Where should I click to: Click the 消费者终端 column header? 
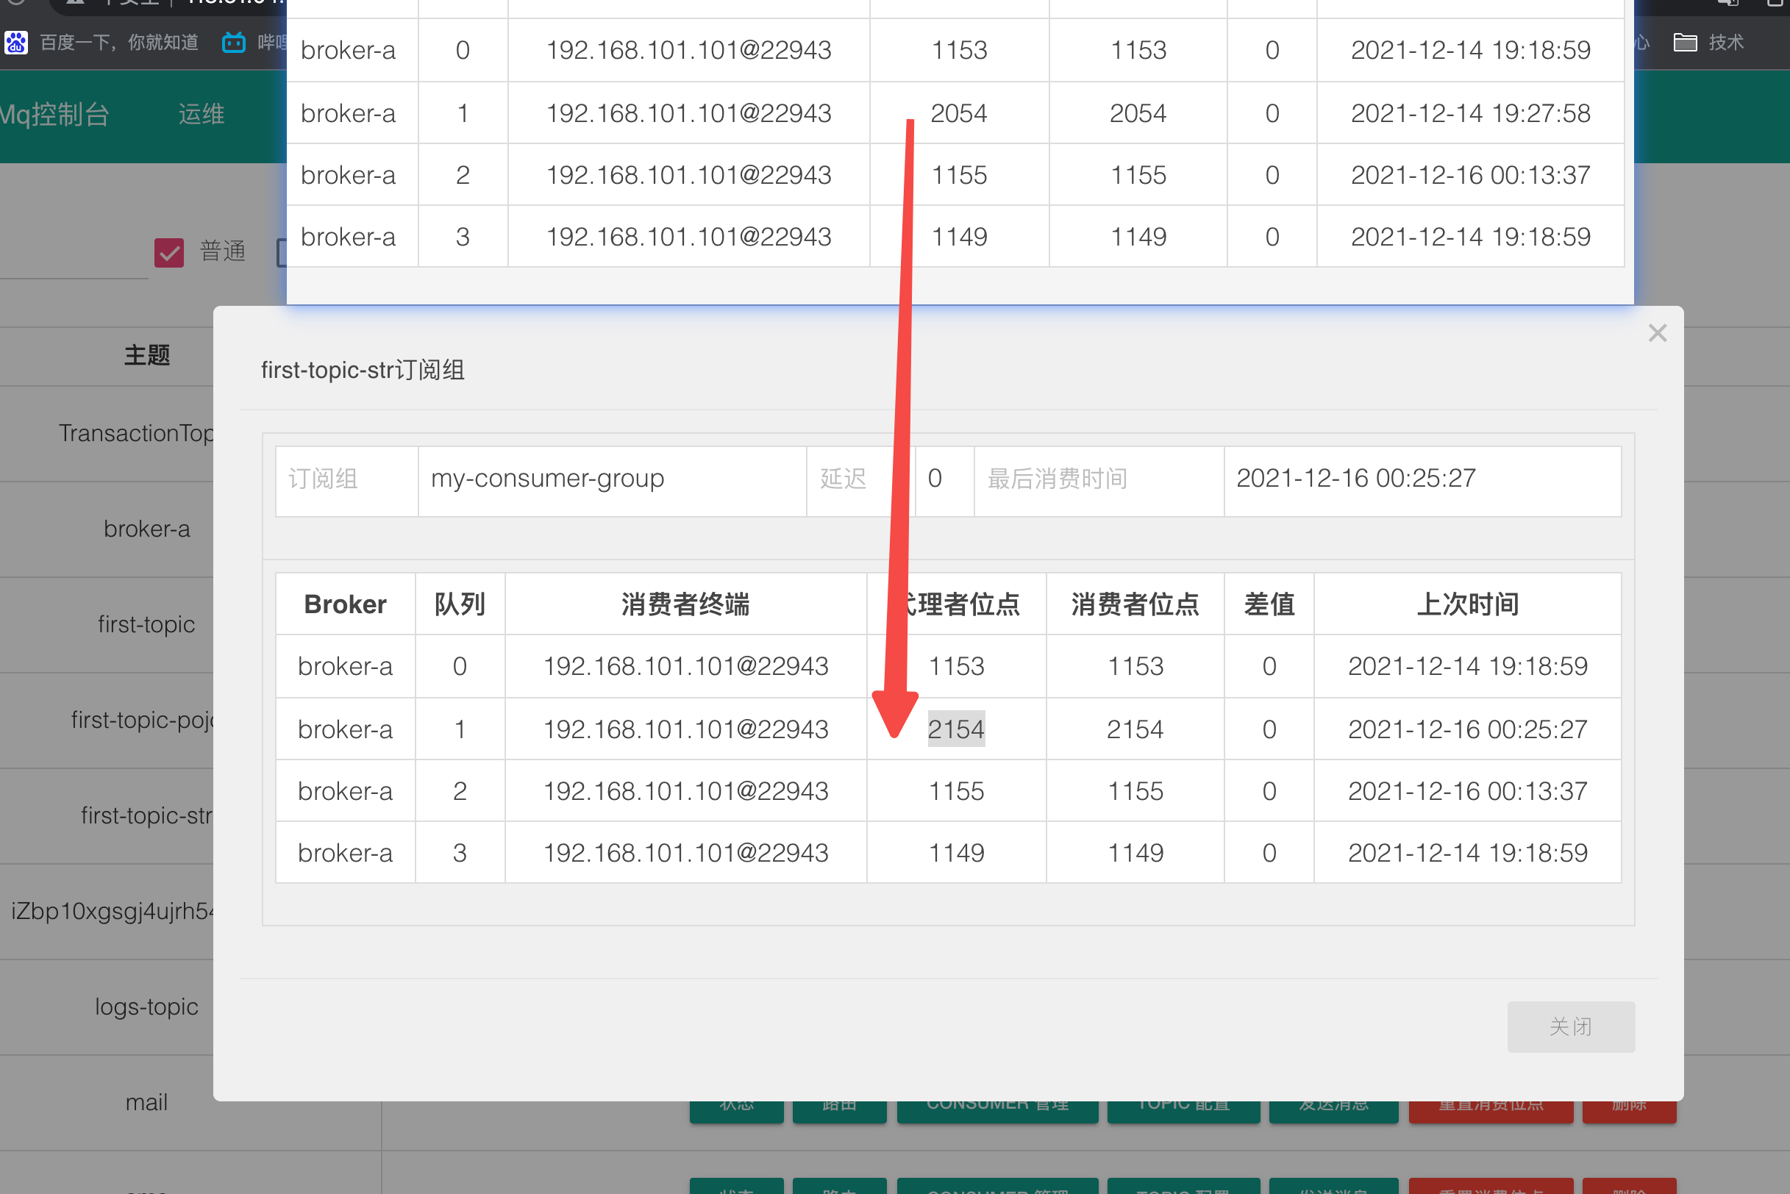click(x=685, y=604)
